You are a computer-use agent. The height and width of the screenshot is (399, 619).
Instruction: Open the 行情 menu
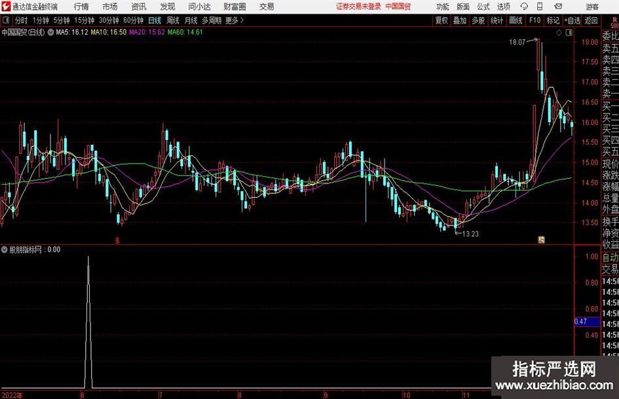(81, 7)
